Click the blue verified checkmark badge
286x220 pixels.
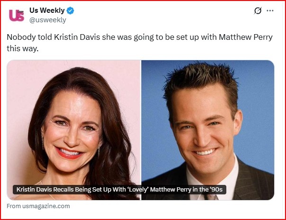70,10
